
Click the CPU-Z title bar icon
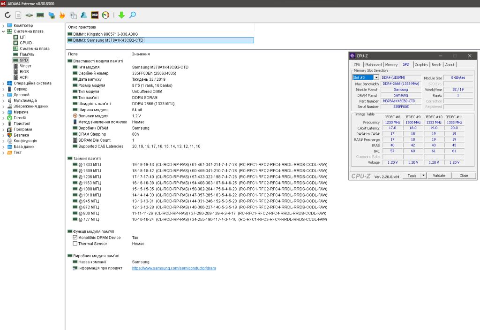352,56
